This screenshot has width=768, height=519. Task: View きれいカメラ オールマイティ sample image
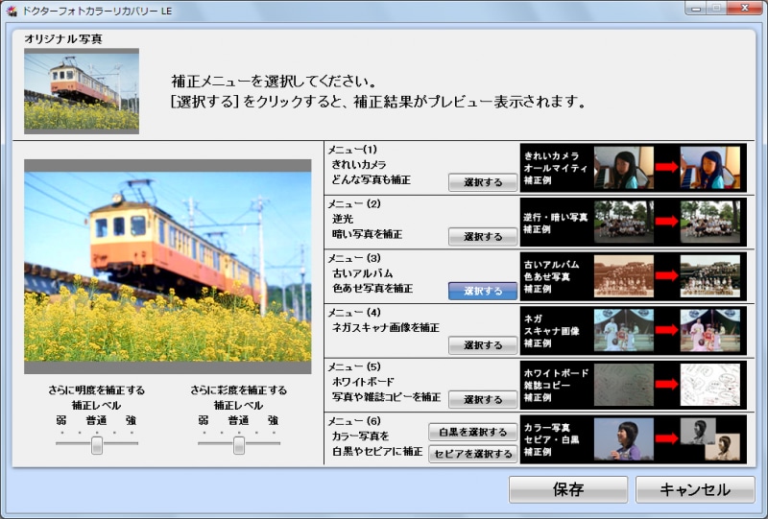pos(633,168)
